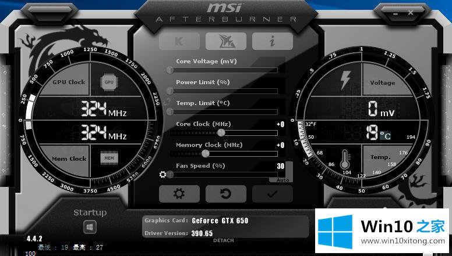Click the Mem Clock label
Viewport: 452px width, 256px height.
(x=69, y=158)
